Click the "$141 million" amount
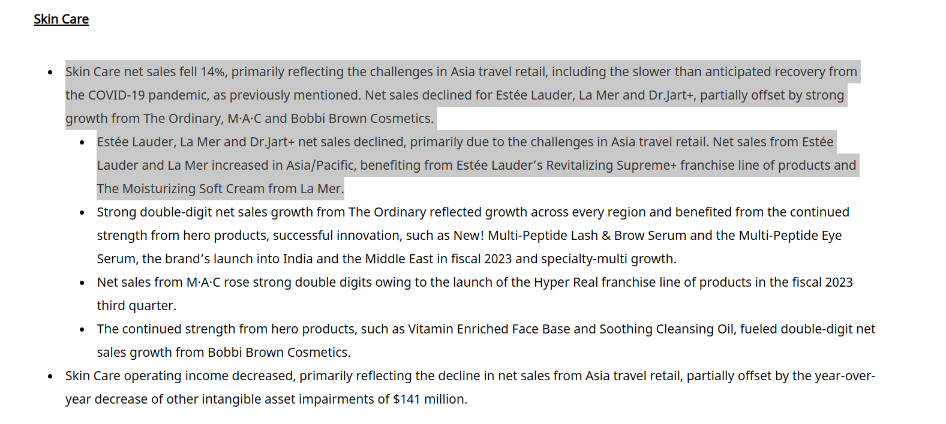 (430, 399)
